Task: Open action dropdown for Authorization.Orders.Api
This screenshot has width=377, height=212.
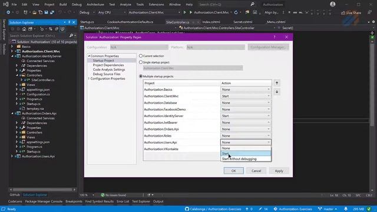Action: pyautogui.click(x=246, y=129)
